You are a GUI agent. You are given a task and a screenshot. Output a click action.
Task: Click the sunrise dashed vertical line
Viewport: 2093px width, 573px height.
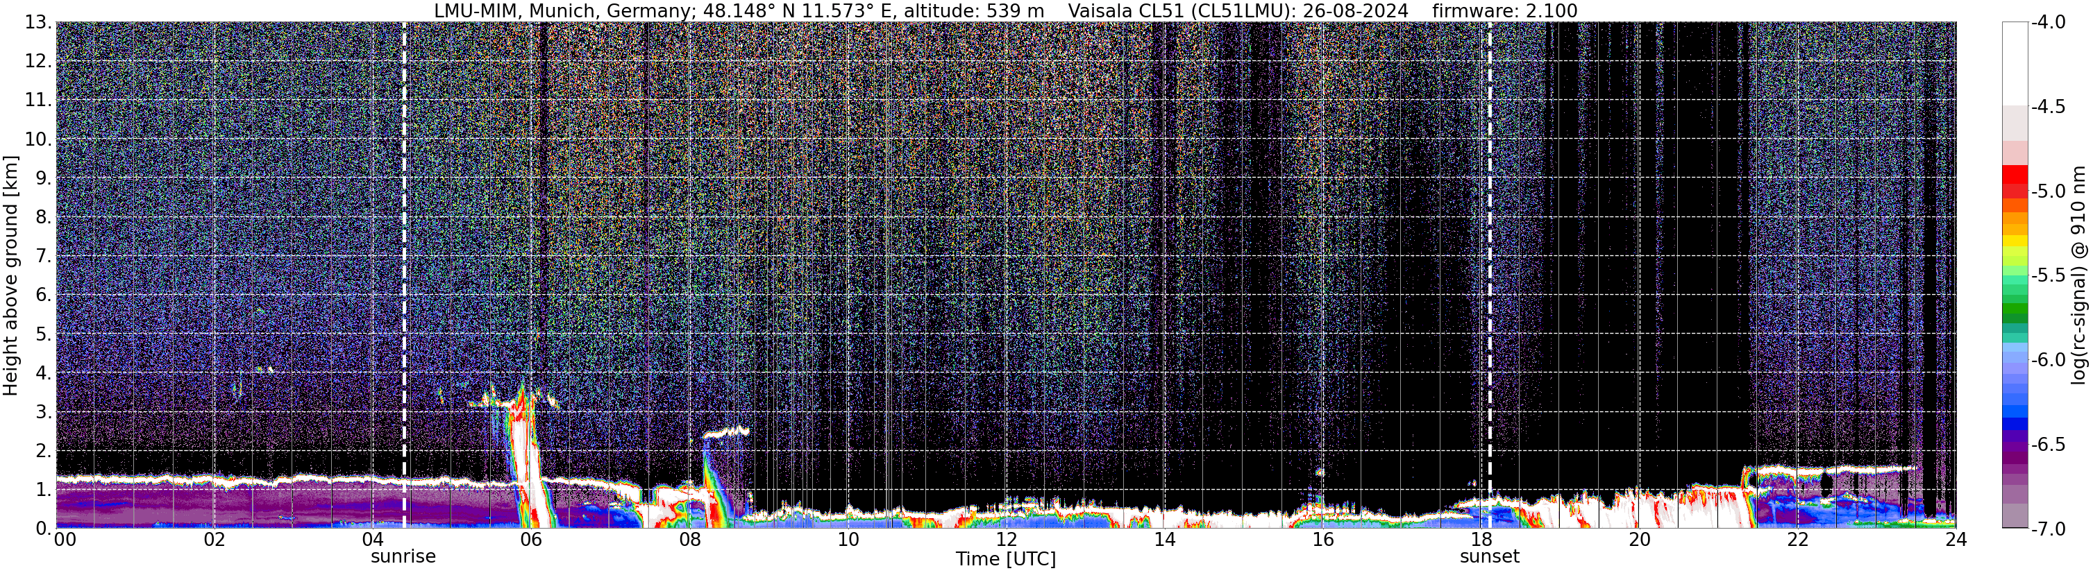point(405,274)
